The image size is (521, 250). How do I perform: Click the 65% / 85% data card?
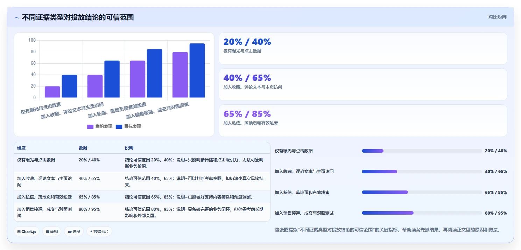(x=363, y=120)
